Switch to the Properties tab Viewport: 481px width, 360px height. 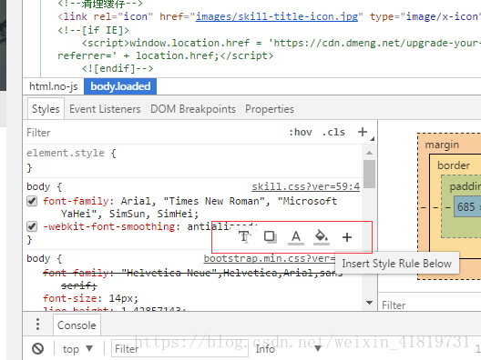270,109
